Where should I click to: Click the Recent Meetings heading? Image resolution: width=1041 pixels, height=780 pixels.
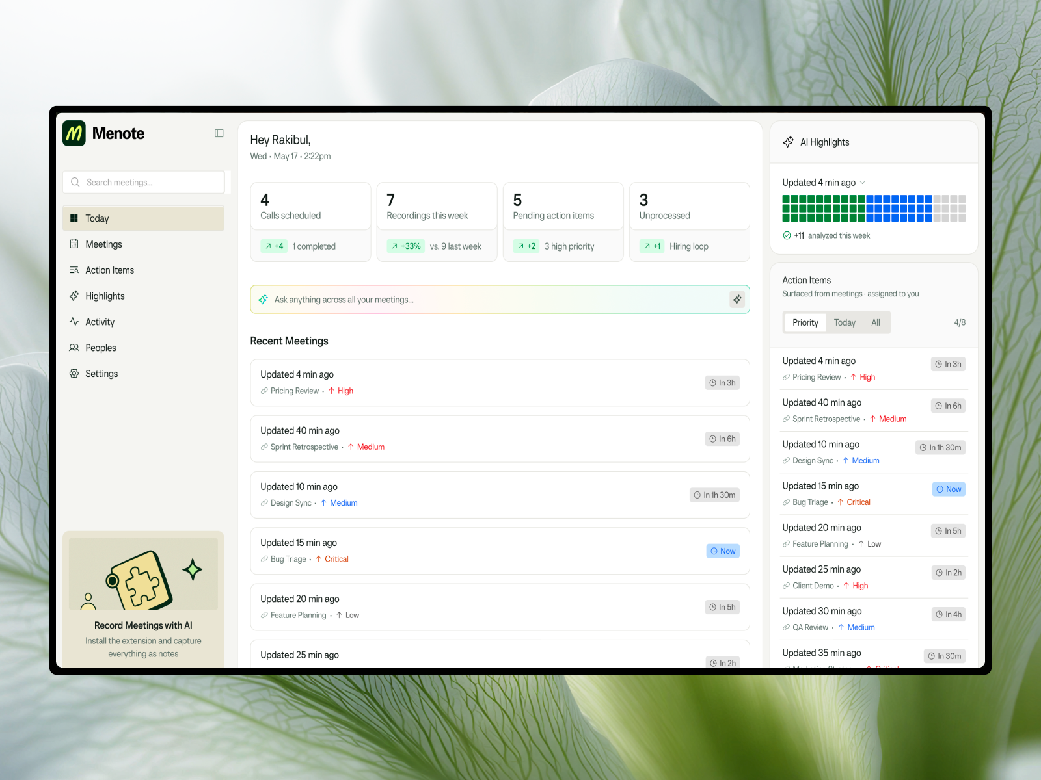click(x=289, y=341)
